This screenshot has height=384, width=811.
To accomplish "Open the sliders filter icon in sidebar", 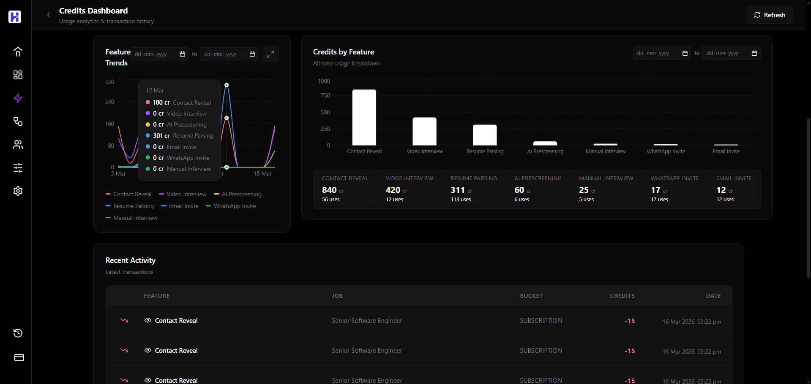I will coord(18,168).
